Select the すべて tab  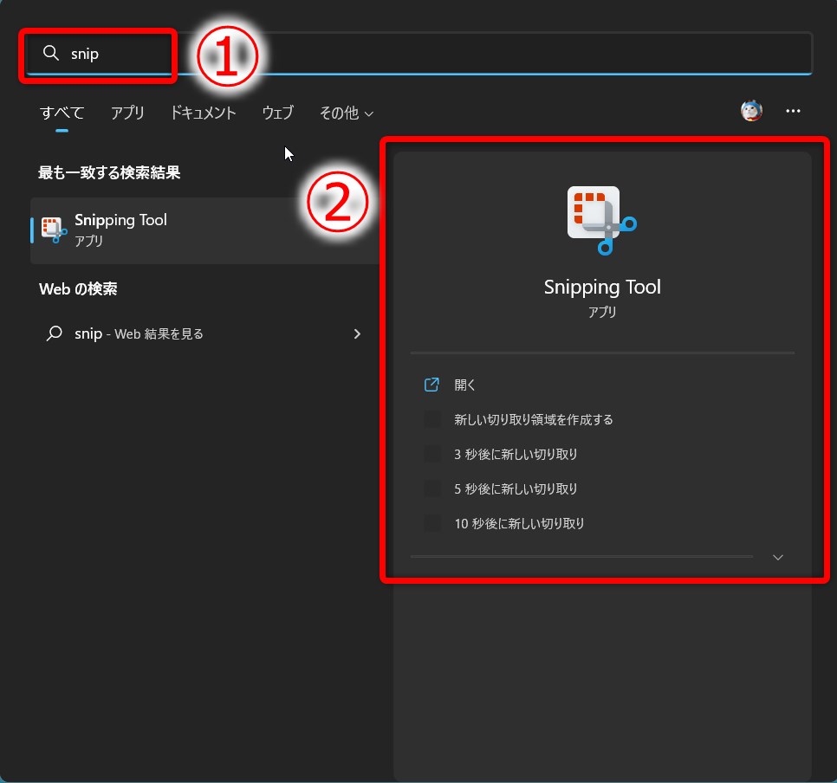(62, 113)
